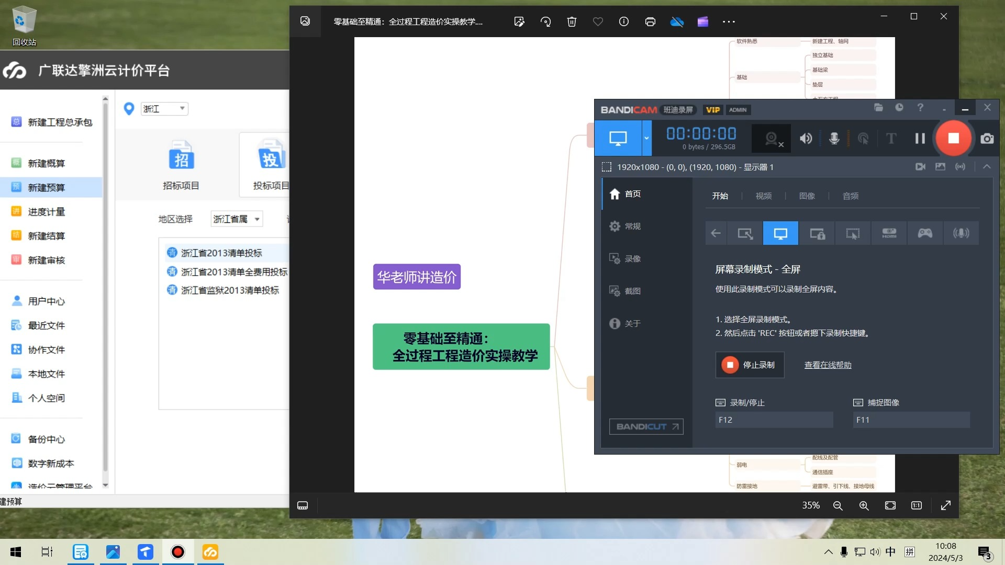Toggle microphone recording in Bandicam
Screen dimensions: 1005x565
pyautogui.click(x=834, y=139)
